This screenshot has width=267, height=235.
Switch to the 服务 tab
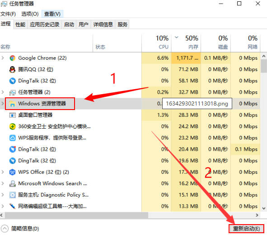122,24
